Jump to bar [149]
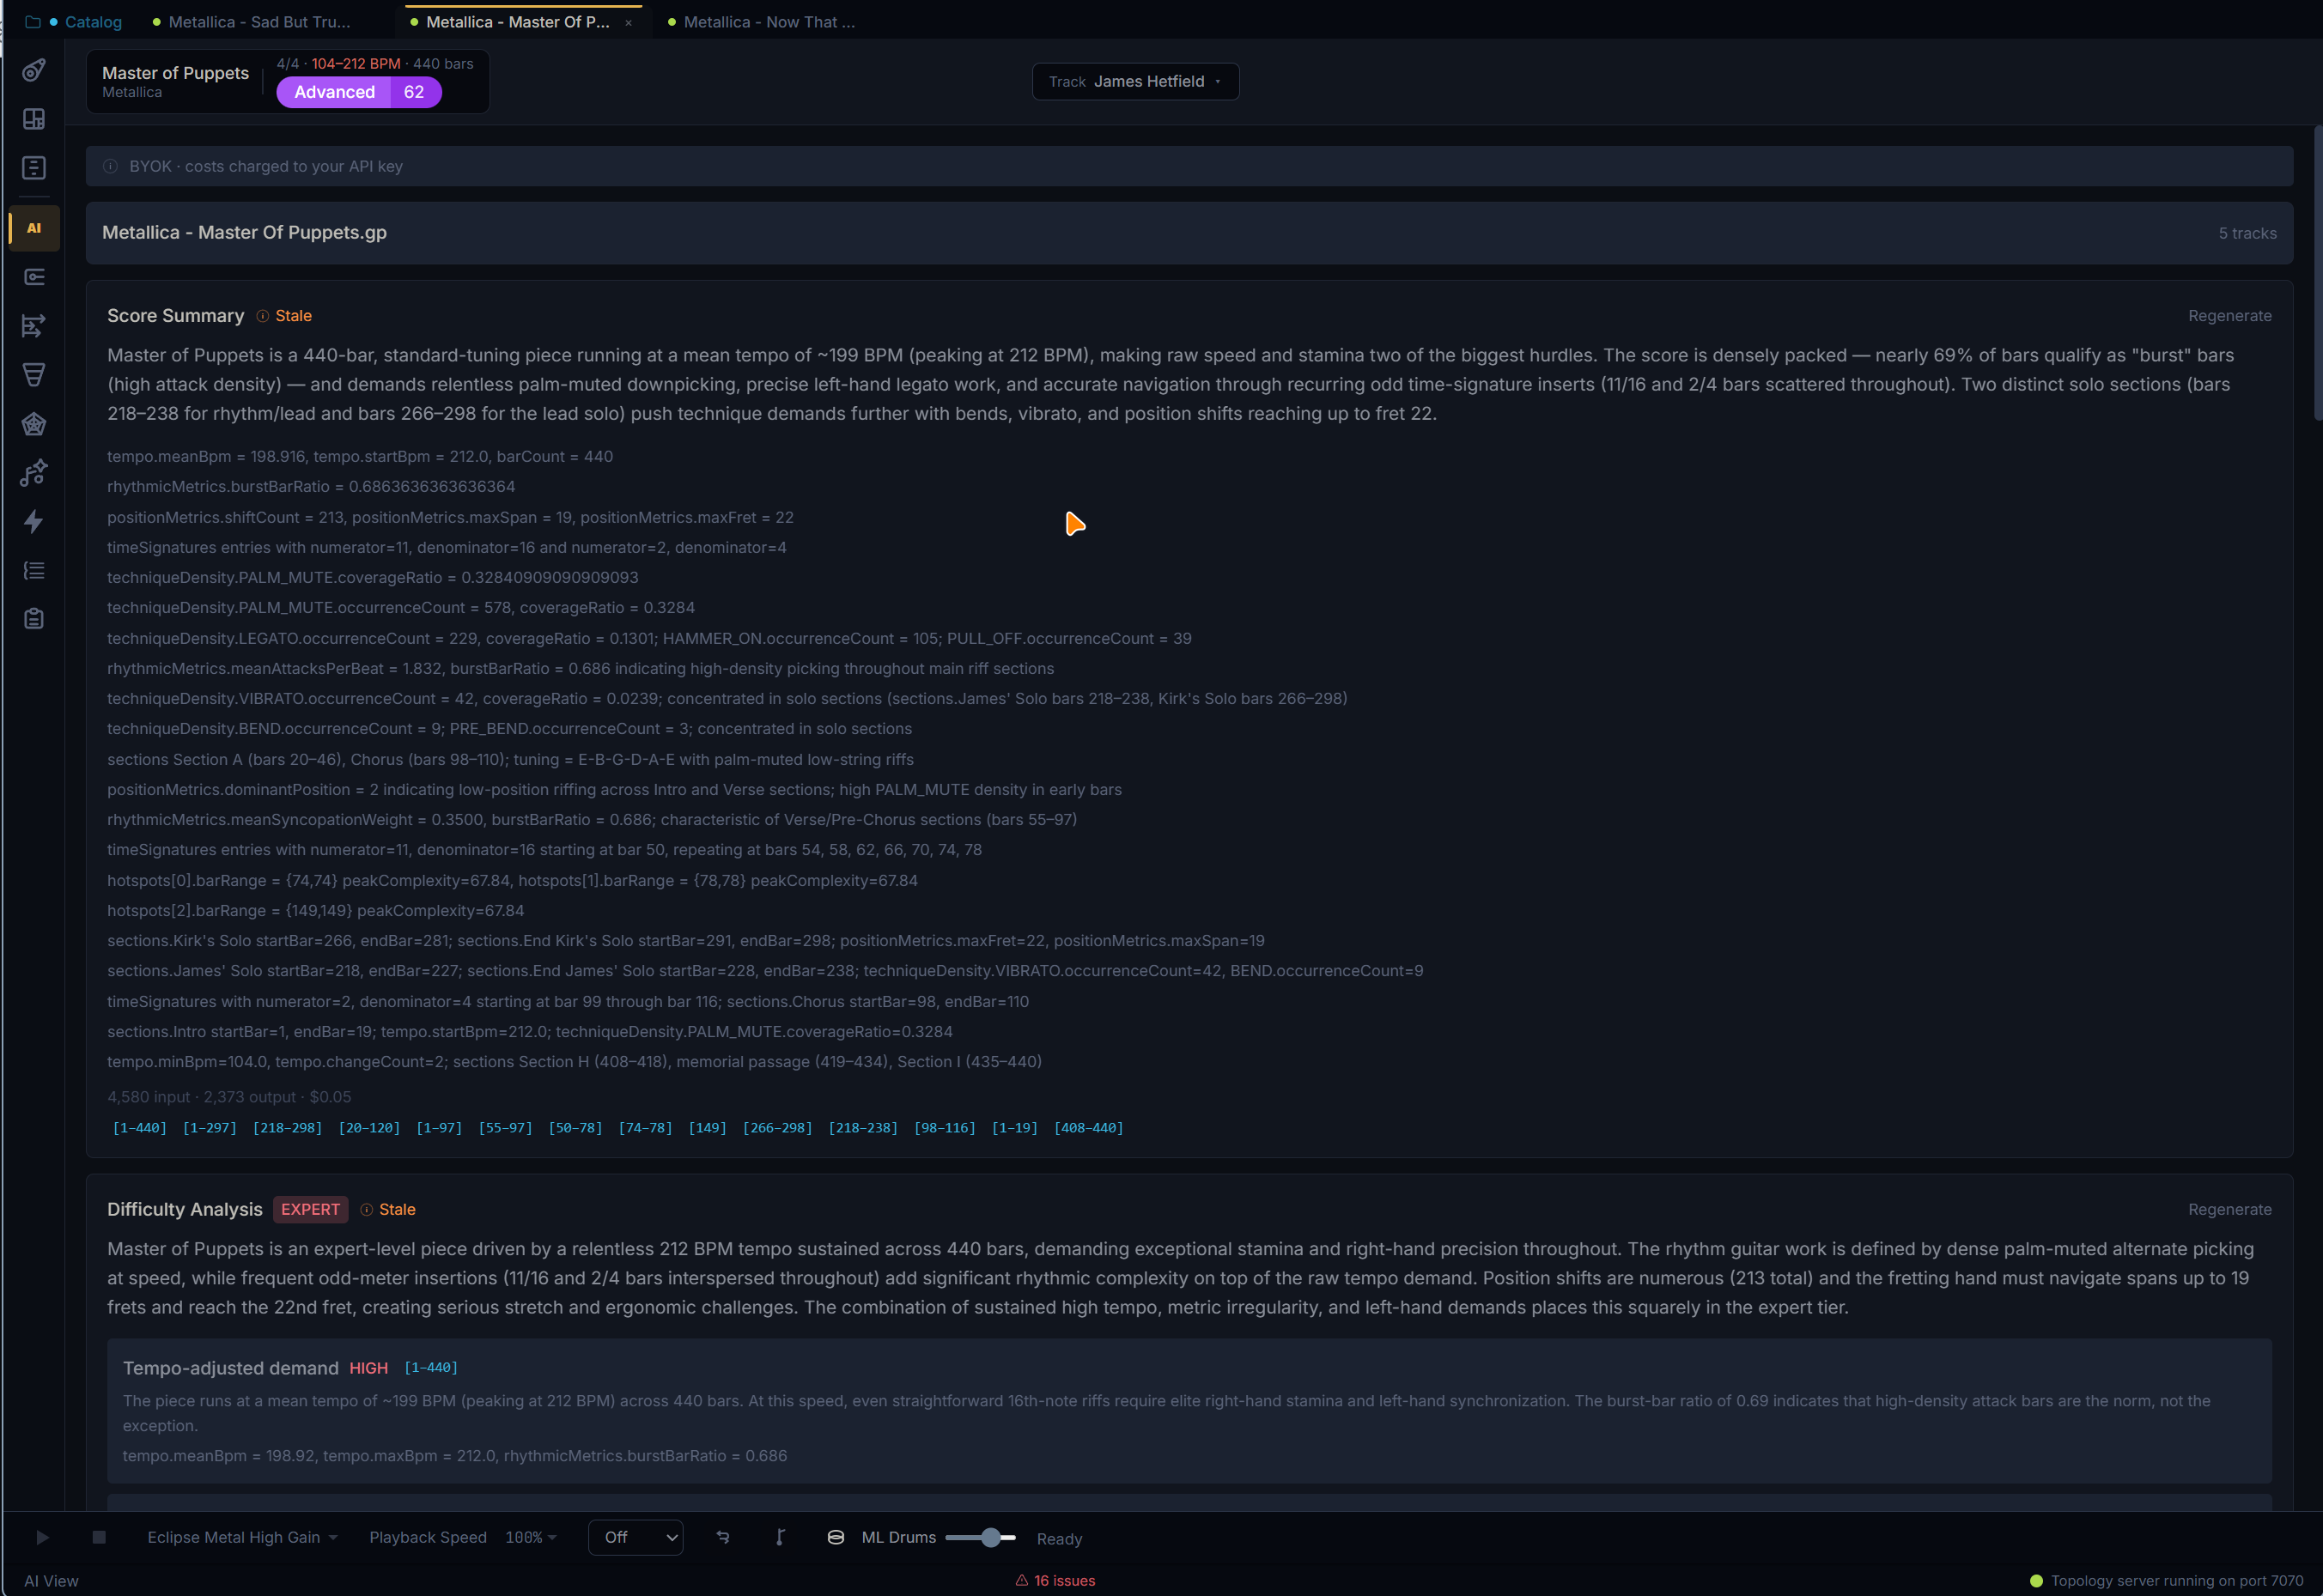This screenshot has width=2323, height=1596. [707, 1128]
